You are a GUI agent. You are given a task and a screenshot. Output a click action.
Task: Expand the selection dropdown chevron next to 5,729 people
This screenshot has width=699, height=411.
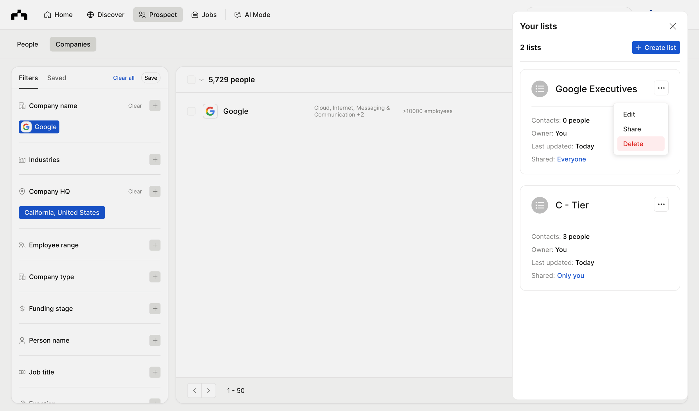click(201, 80)
